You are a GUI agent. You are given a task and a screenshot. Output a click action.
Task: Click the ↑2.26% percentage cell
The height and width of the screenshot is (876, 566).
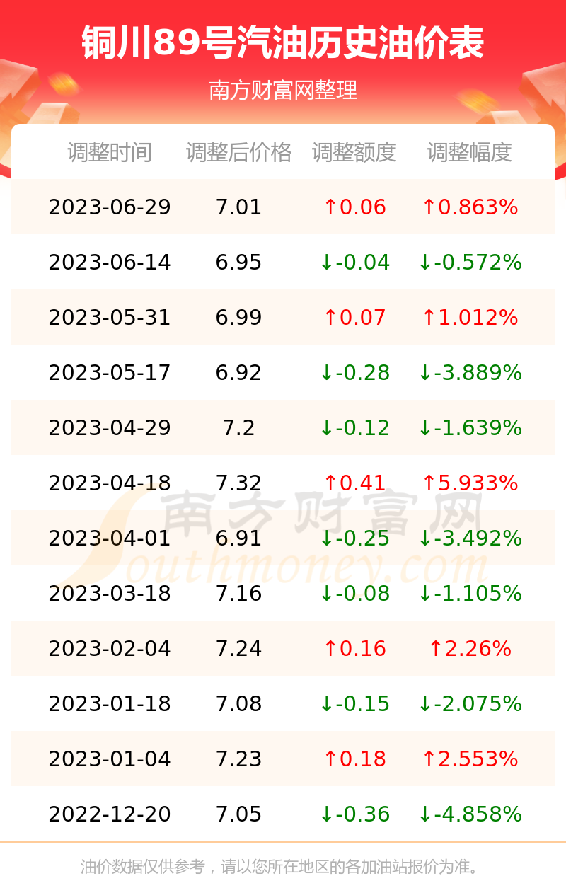[470, 649]
